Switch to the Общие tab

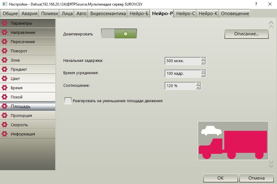click(x=10, y=14)
